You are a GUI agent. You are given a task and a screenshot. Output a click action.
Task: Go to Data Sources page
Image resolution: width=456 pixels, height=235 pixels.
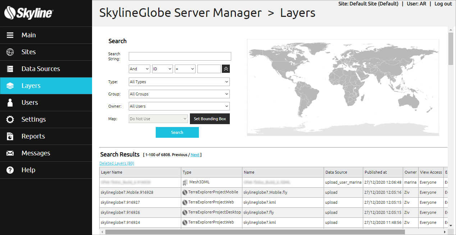click(x=46, y=69)
